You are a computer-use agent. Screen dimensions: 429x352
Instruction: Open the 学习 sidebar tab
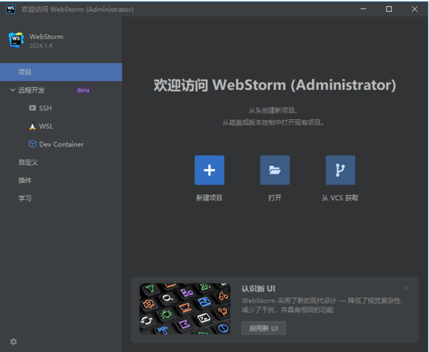pyautogui.click(x=25, y=198)
